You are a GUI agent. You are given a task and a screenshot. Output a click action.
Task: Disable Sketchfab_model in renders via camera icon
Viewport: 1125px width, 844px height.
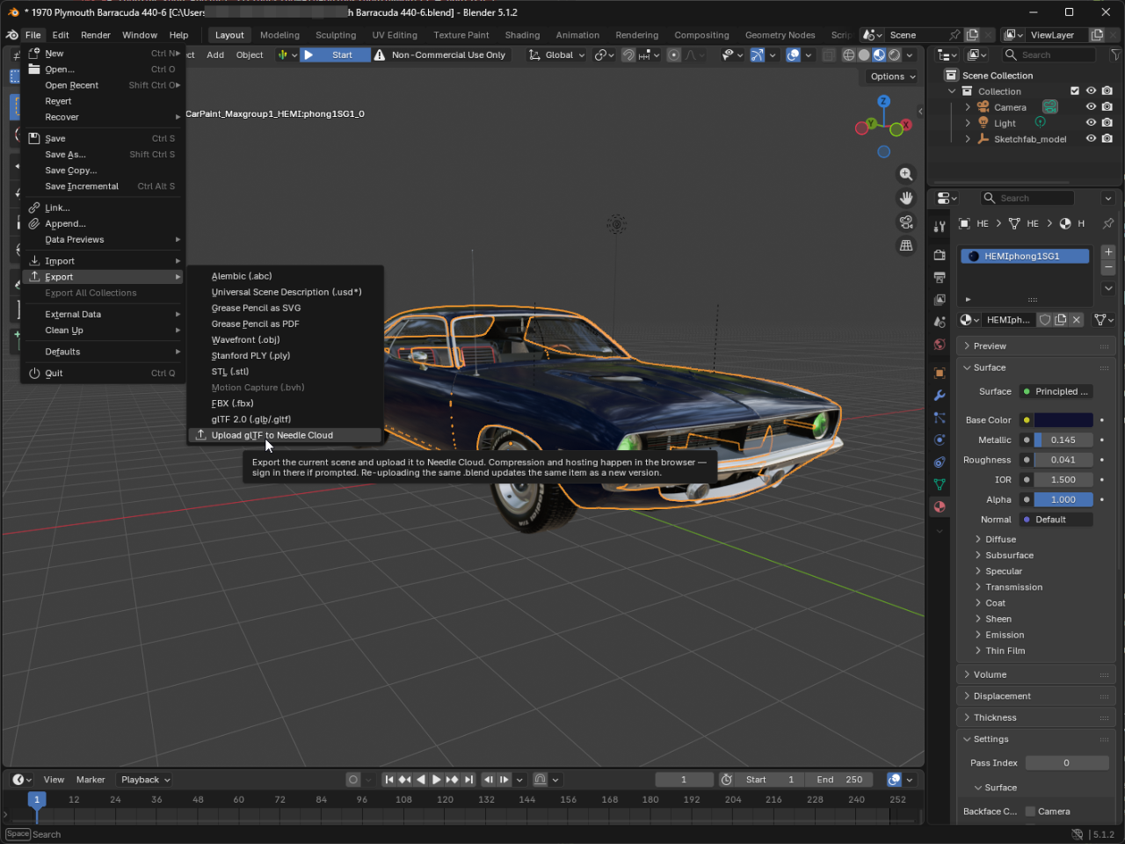(x=1107, y=139)
